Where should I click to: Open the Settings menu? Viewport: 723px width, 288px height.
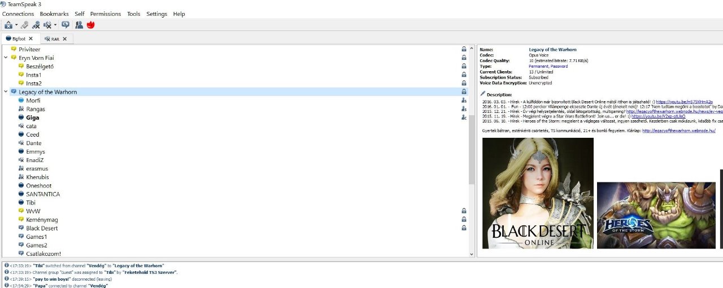tap(156, 14)
